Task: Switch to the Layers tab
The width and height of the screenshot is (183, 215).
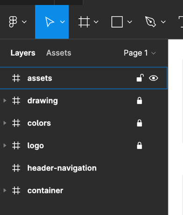Action: pos(23,53)
